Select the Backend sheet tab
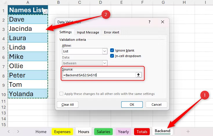The image size is (213, 136). [x=163, y=131]
